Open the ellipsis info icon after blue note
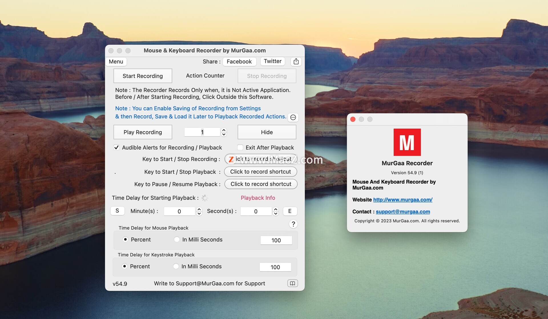This screenshot has height=319, width=548. (x=293, y=117)
